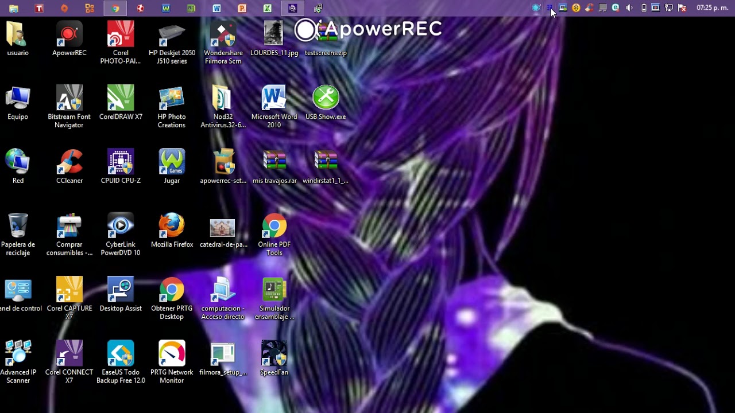Open the clock showing 07:25 p. m.

(712, 8)
